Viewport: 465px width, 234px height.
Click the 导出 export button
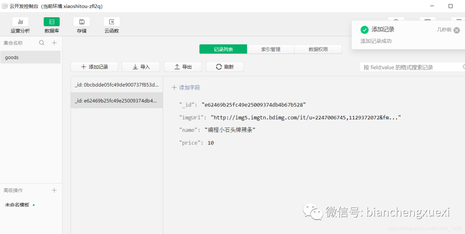pos(183,67)
